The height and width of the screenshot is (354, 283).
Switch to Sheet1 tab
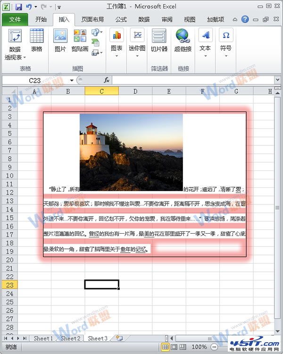[43, 338]
